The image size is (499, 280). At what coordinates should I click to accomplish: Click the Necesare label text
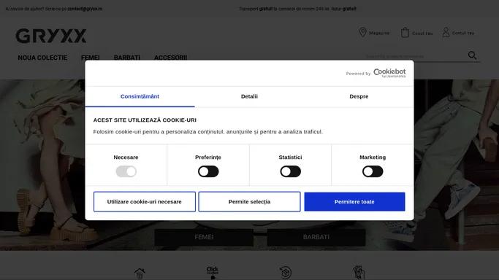point(126,157)
